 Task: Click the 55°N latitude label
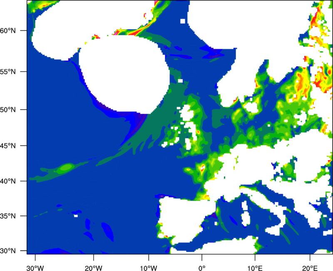pos(8,72)
